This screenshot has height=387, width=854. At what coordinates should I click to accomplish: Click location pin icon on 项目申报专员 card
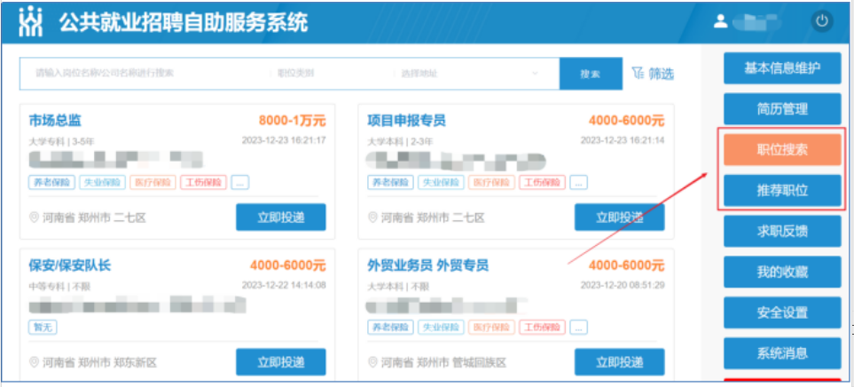click(x=373, y=217)
